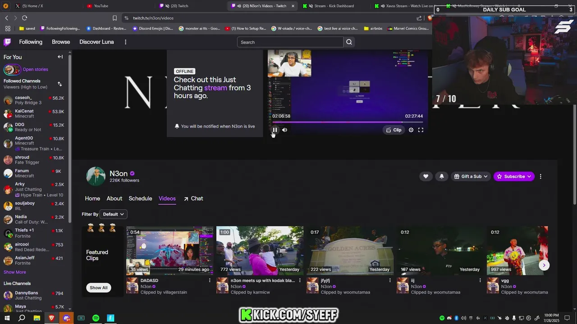Open Spotify from the taskbar
Screen dimensions: 577x324
96,318
